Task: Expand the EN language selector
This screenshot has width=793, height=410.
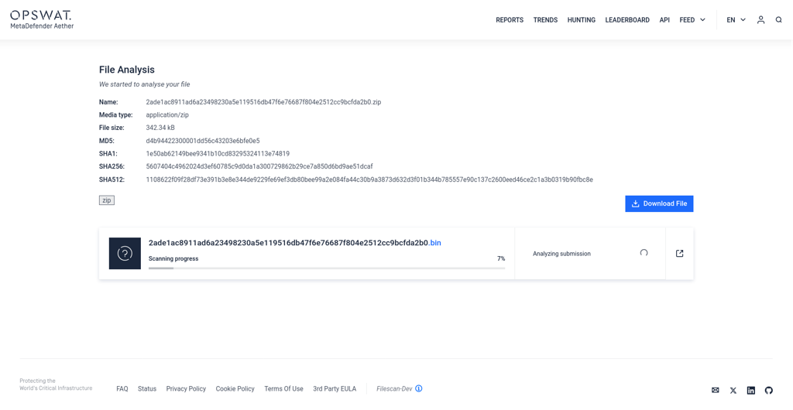Action: point(736,20)
